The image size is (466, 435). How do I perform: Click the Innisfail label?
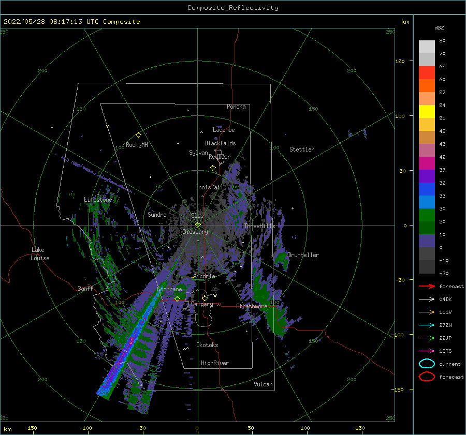(209, 187)
